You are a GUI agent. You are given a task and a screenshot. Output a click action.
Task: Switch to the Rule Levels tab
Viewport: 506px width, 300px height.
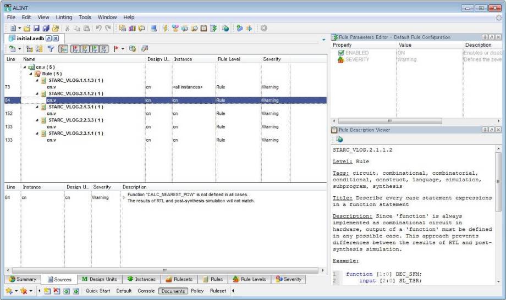click(249, 279)
